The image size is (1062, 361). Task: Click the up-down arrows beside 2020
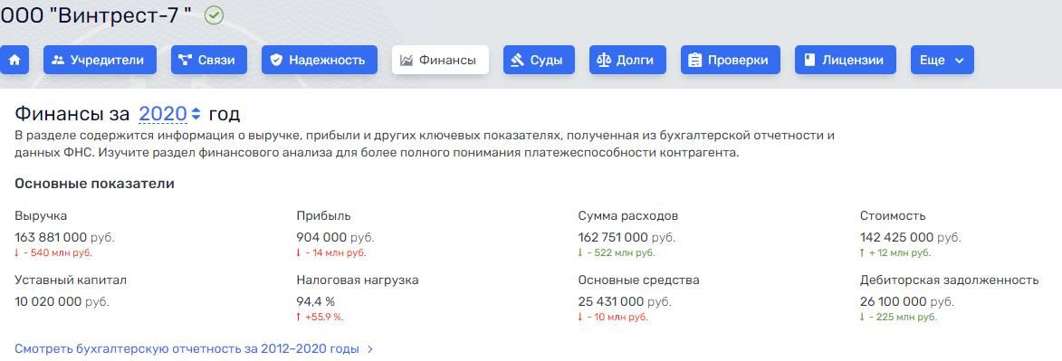pyautogui.click(x=196, y=114)
